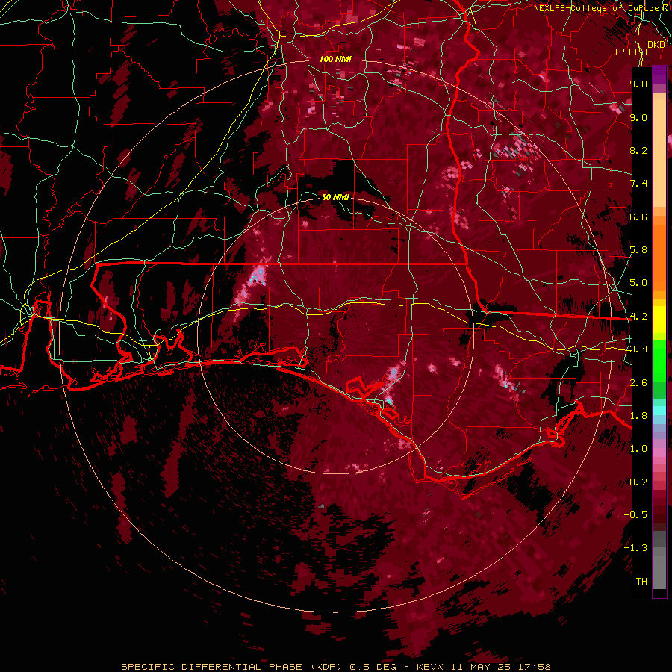Viewport: 672px width, 672px height.
Task: Click the 1.8 color scale value
Action: [x=638, y=416]
